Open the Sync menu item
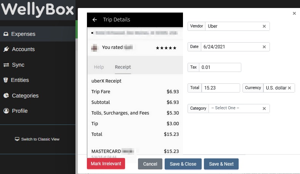The height and width of the screenshot is (174, 300). coord(38,65)
